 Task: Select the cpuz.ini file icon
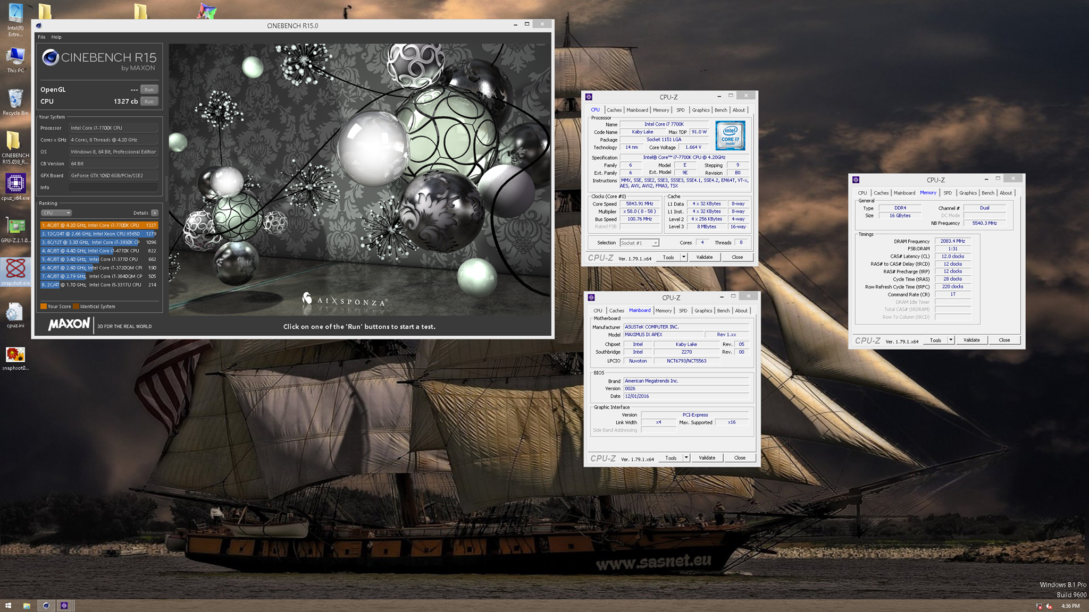[x=15, y=316]
